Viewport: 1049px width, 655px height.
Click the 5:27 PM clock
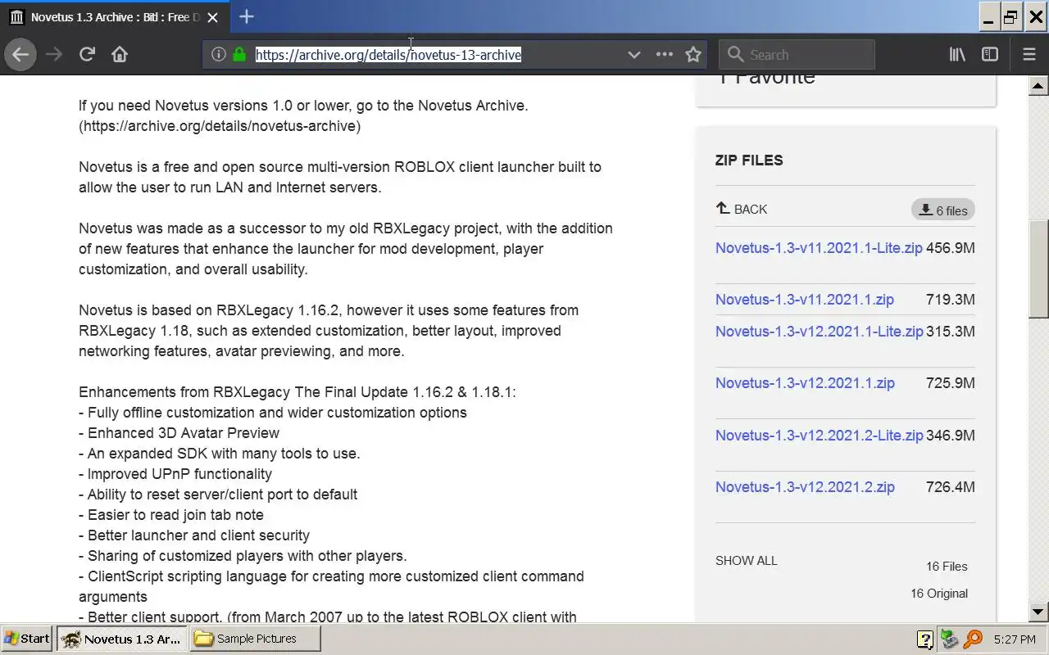[1015, 639]
